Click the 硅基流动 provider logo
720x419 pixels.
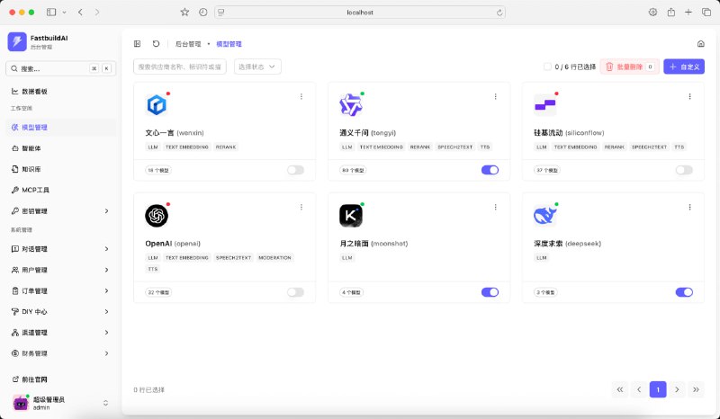pos(545,104)
